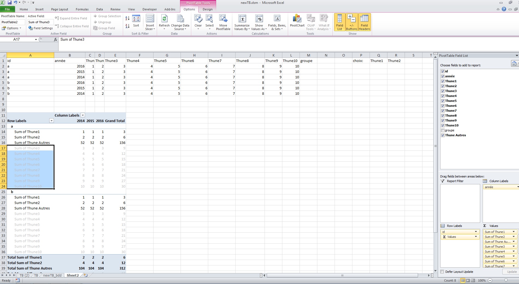Open Sum of Thune3 value field dropdown
Screen dimensions: 519x284
pyautogui.click(x=514, y=247)
